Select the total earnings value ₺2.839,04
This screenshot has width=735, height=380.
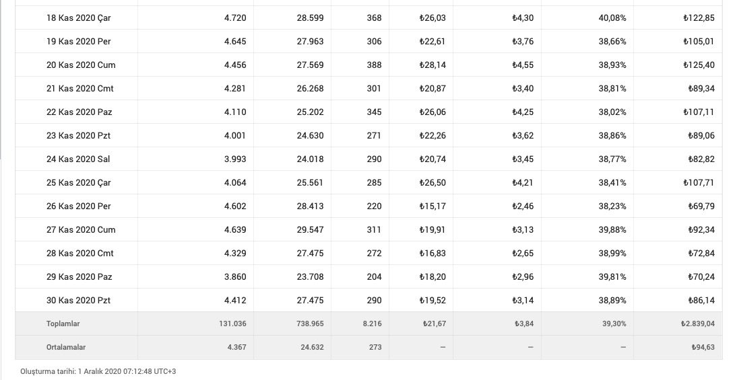(x=697, y=324)
